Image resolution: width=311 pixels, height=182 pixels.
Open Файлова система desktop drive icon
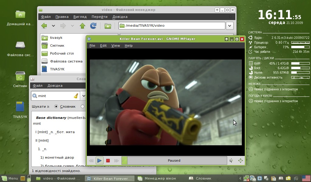[20, 49]
